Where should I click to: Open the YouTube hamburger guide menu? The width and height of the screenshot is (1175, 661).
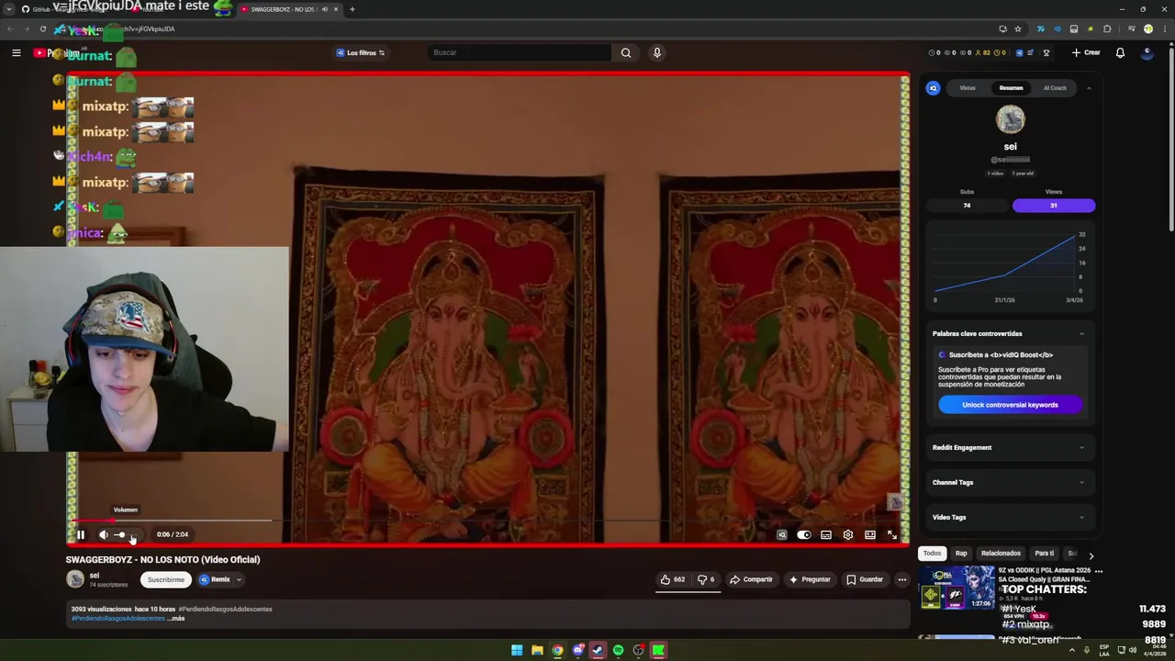[16, 52]
